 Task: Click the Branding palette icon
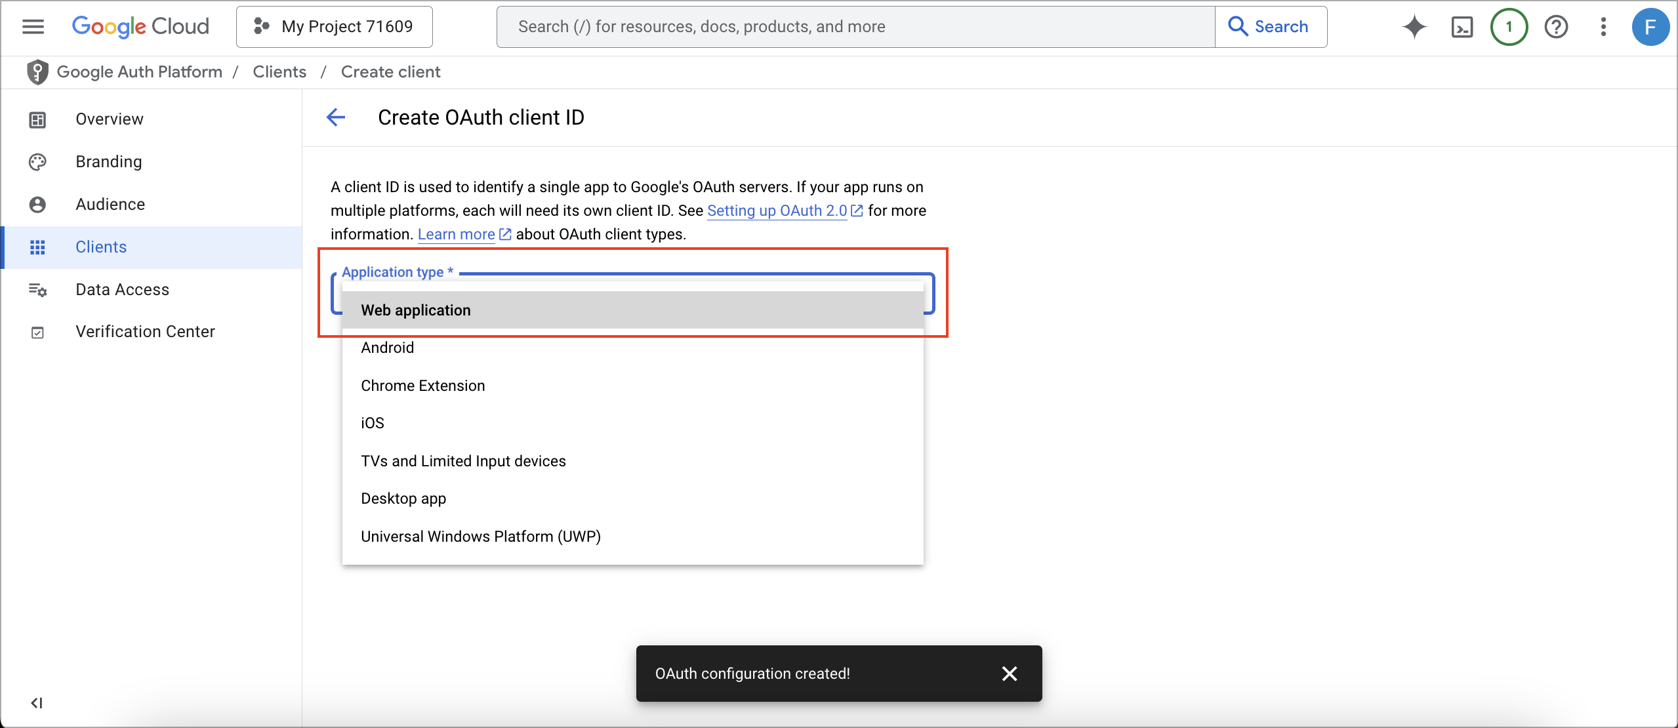[x=37, y=162]
